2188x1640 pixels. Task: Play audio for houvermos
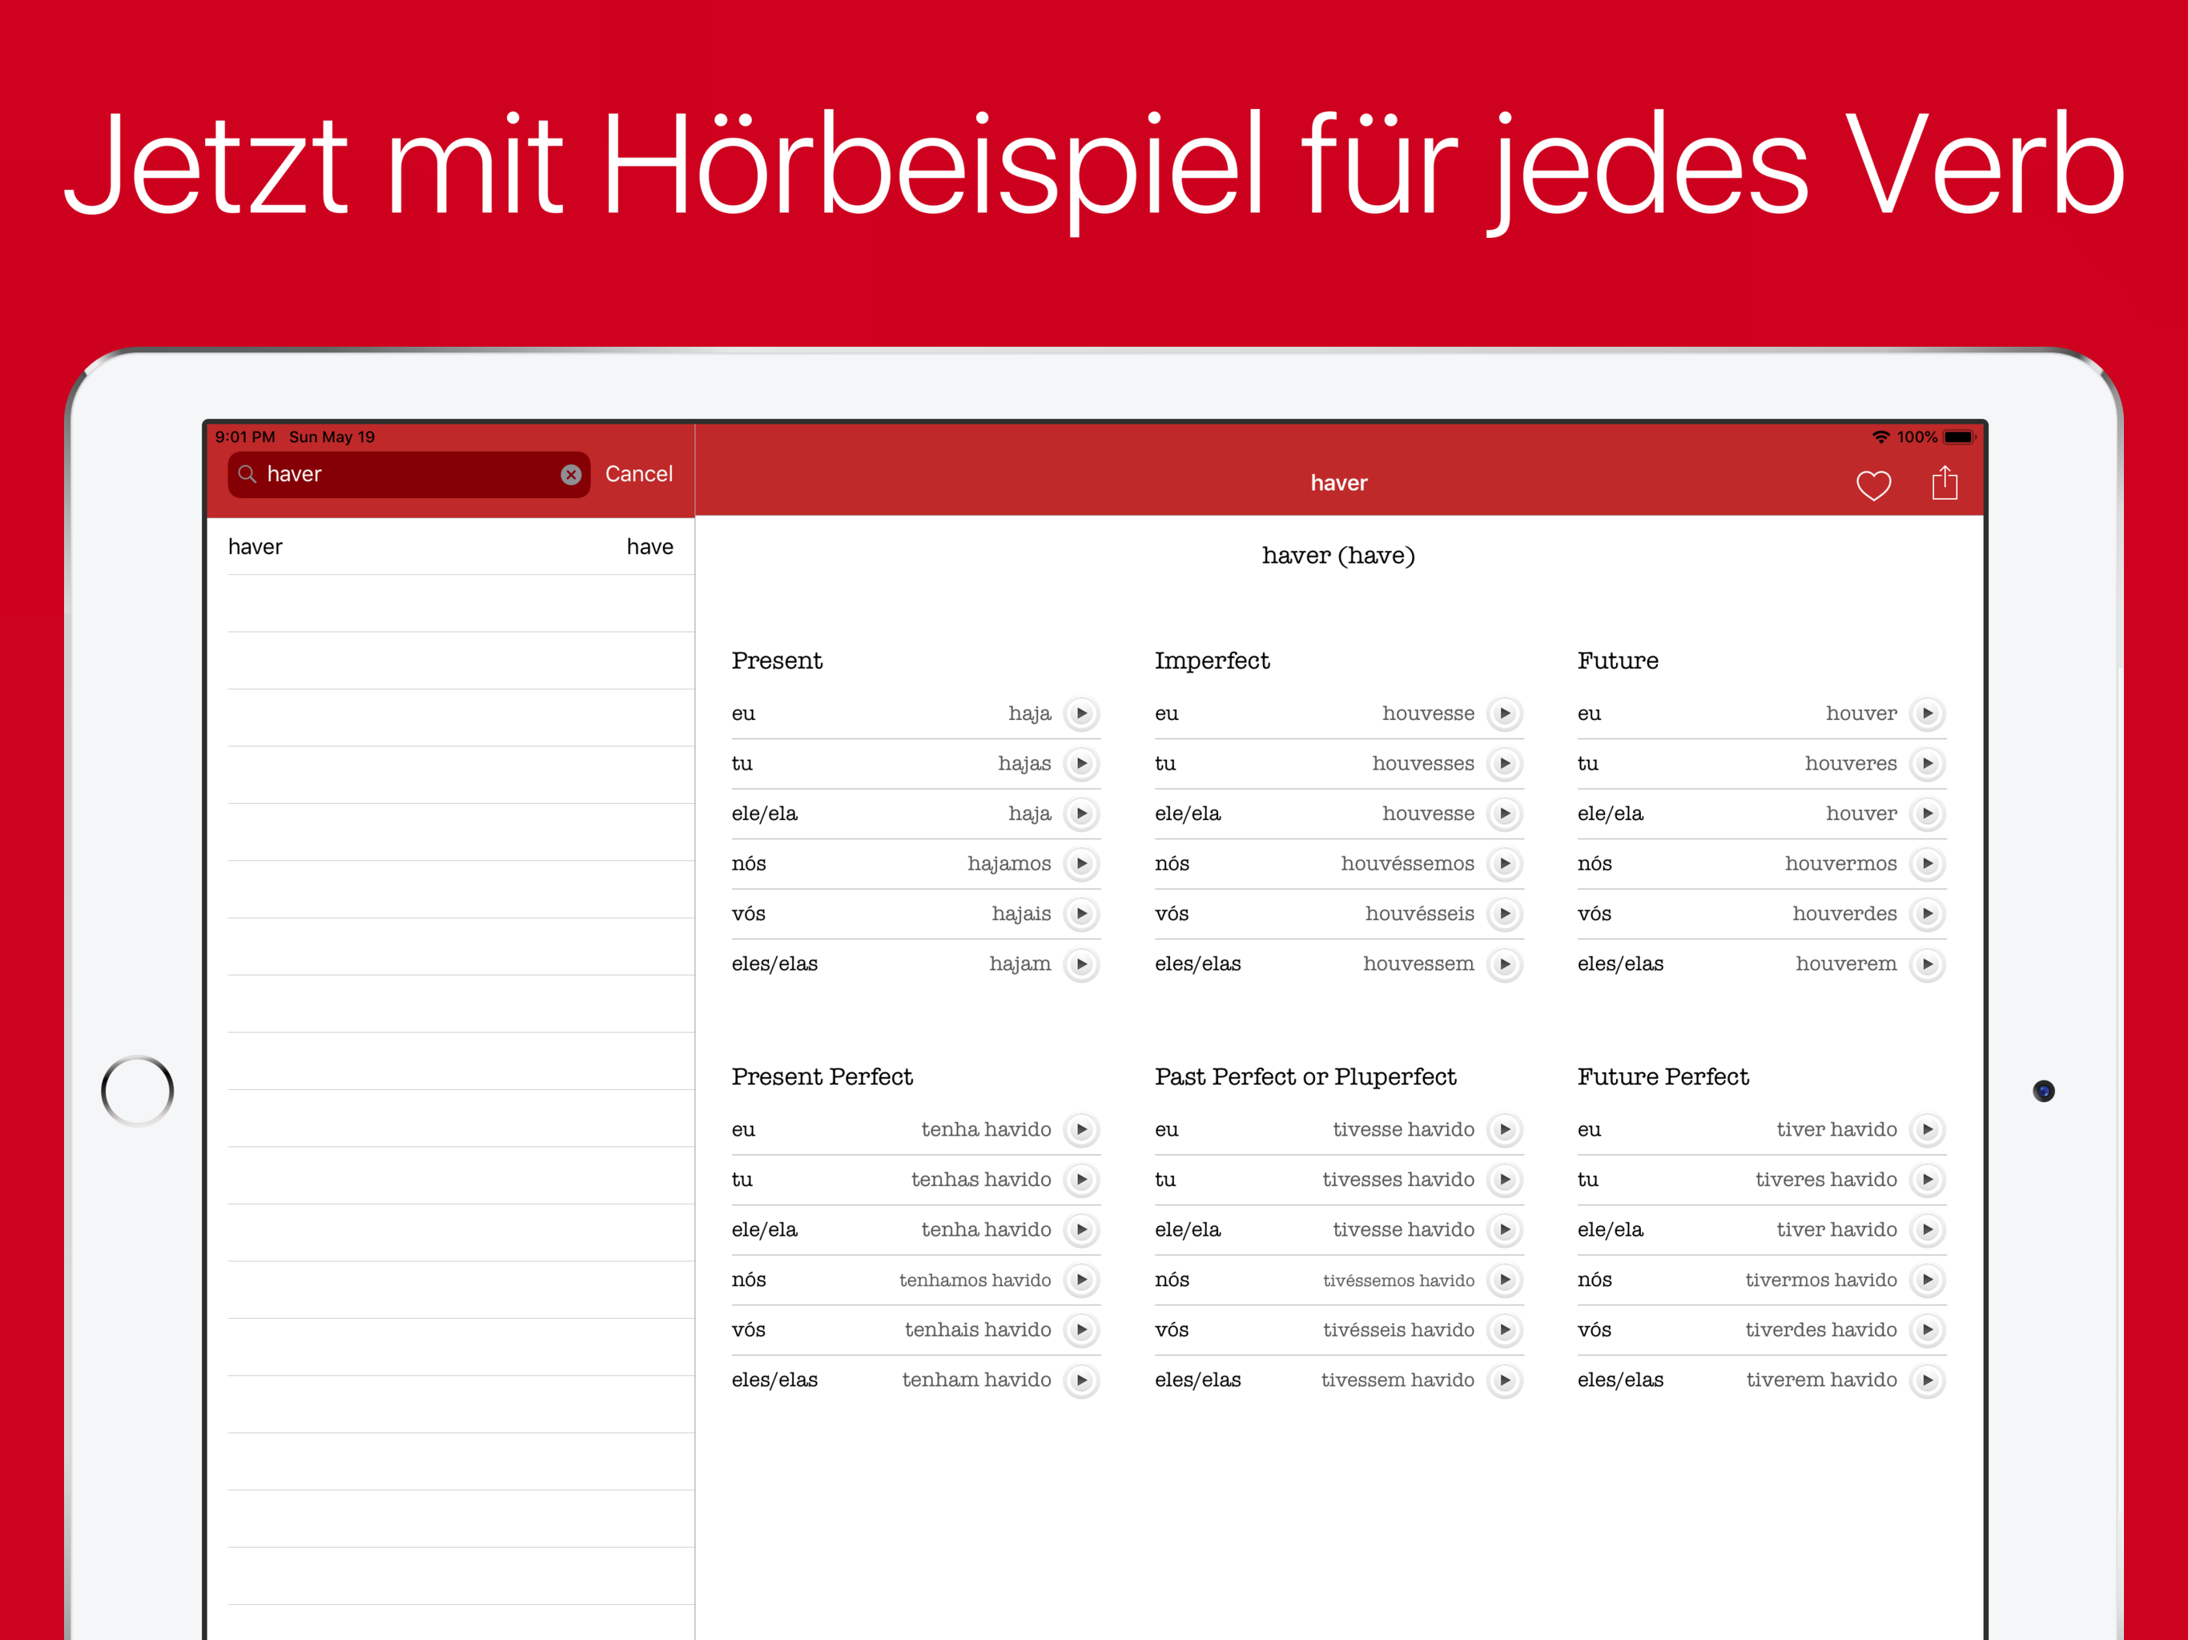[1928, 865]
